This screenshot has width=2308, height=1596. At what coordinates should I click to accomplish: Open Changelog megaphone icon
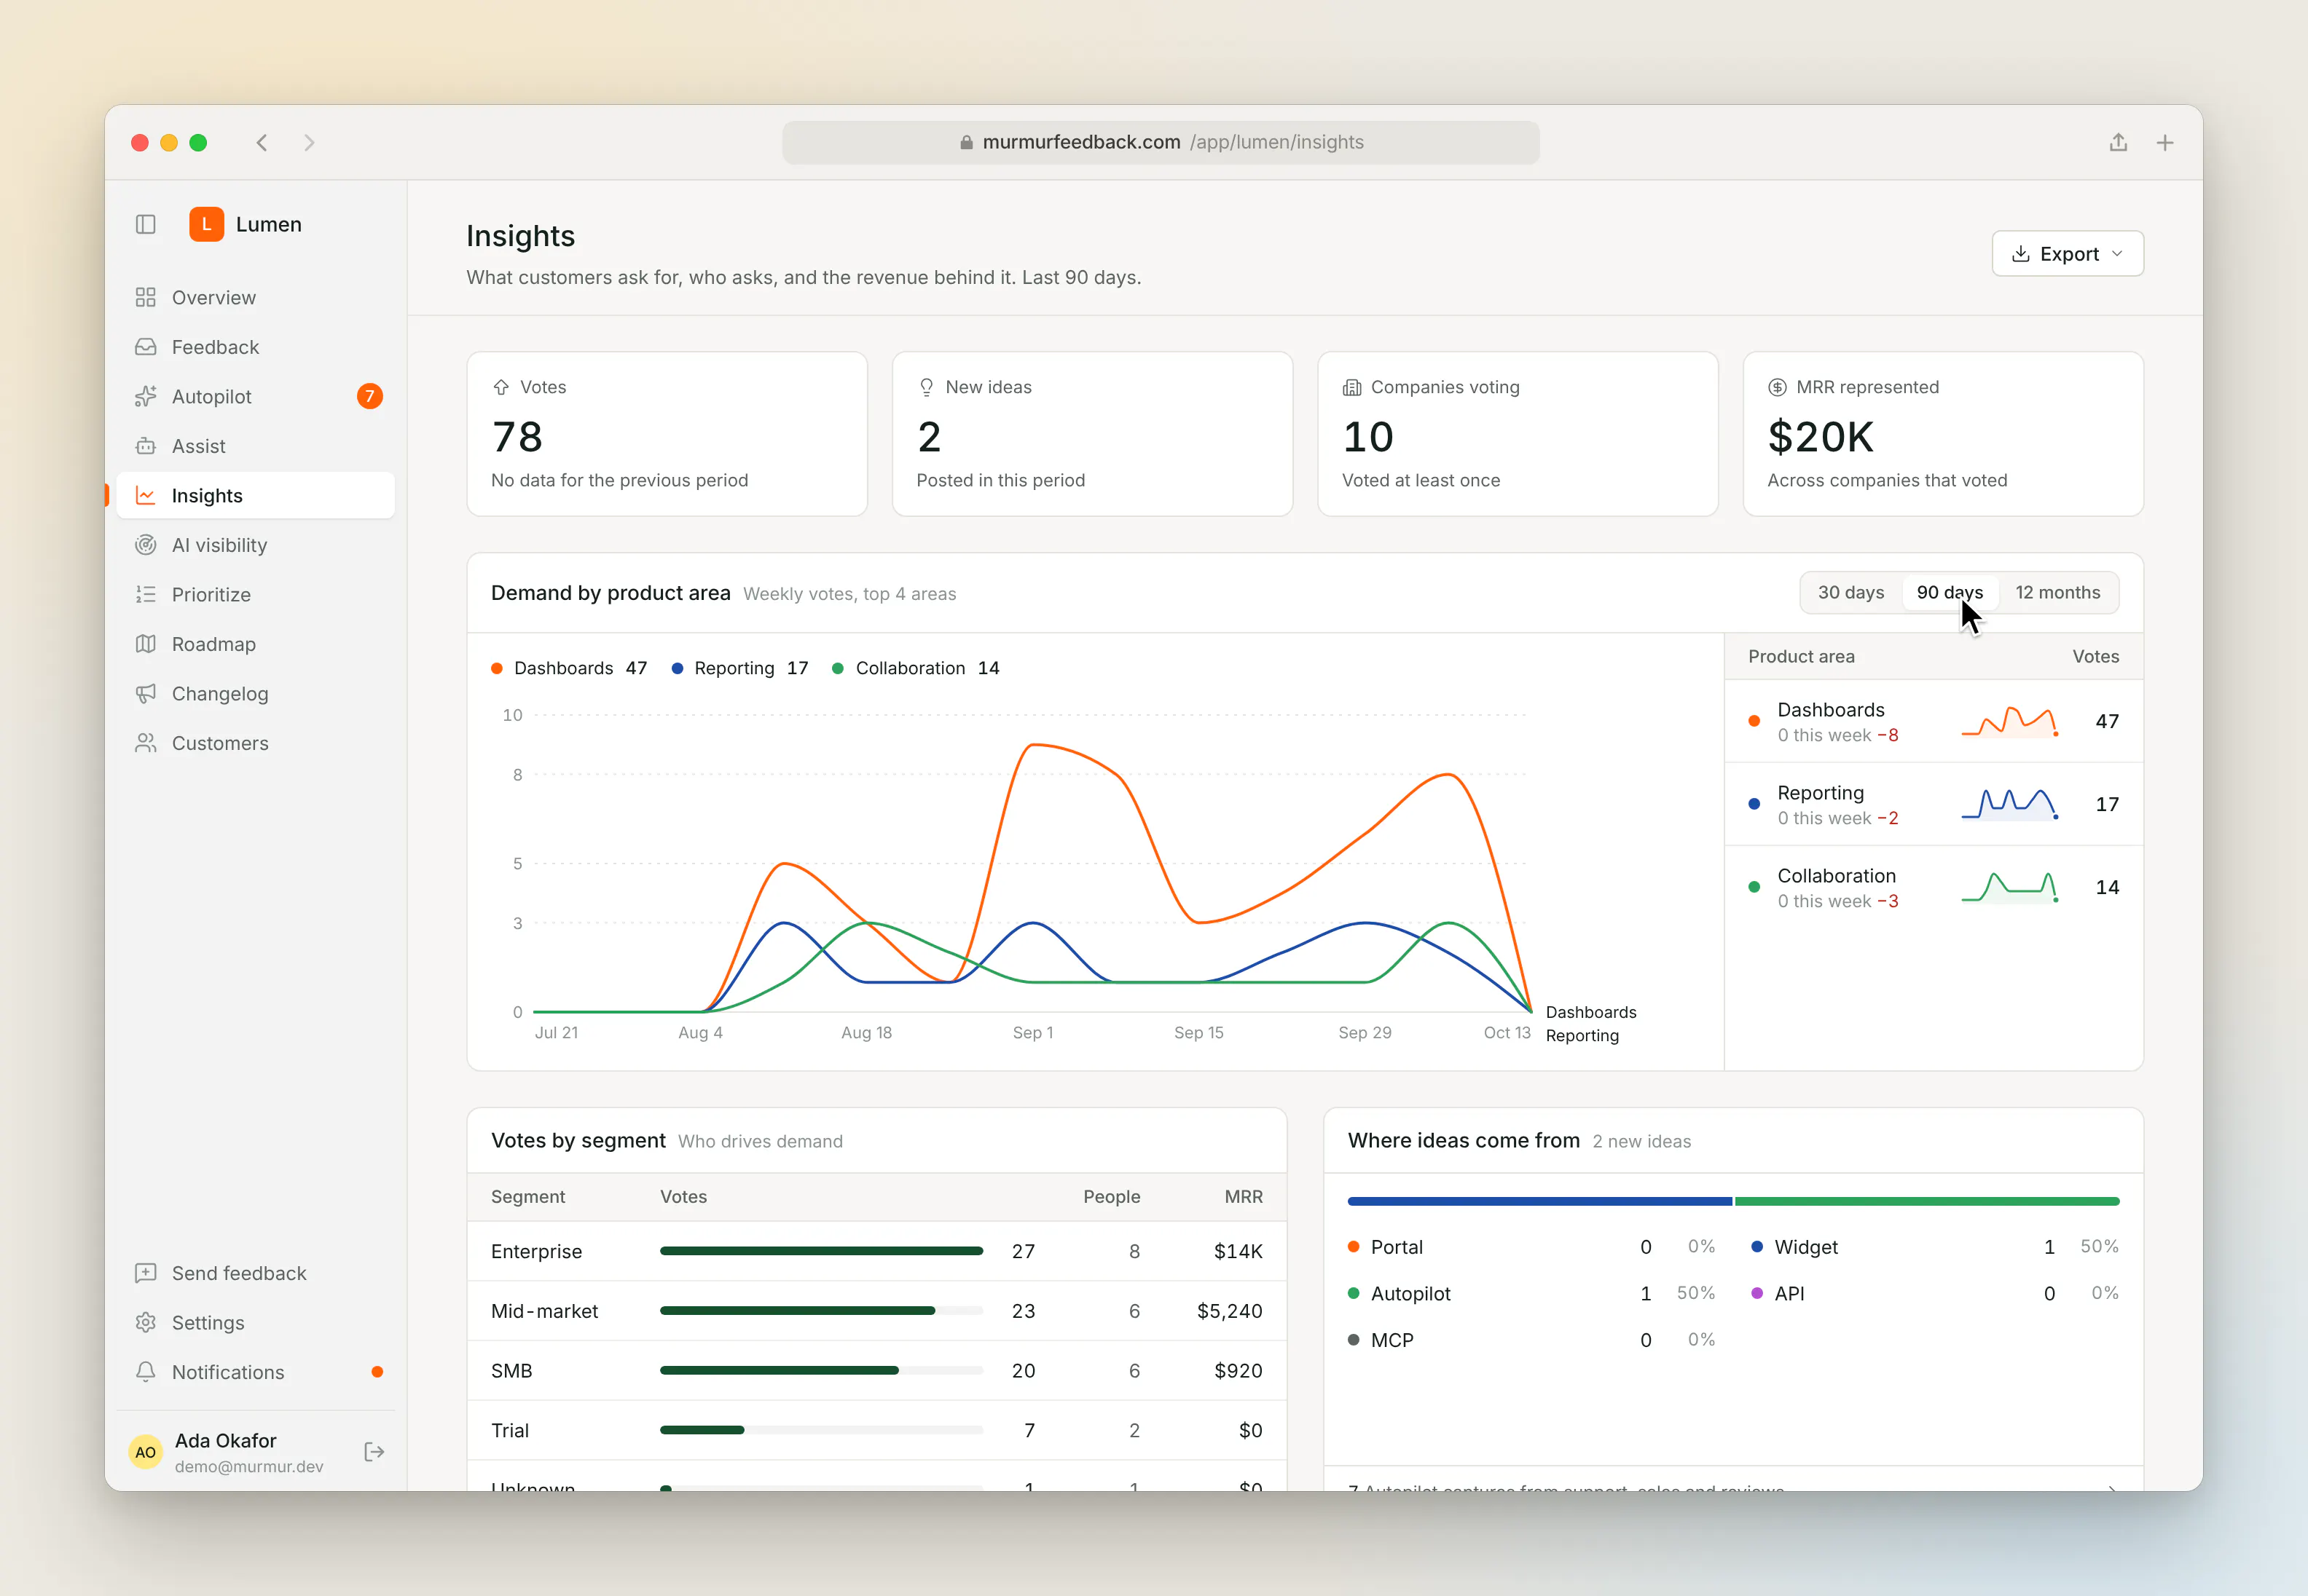(x=146, y=693)
